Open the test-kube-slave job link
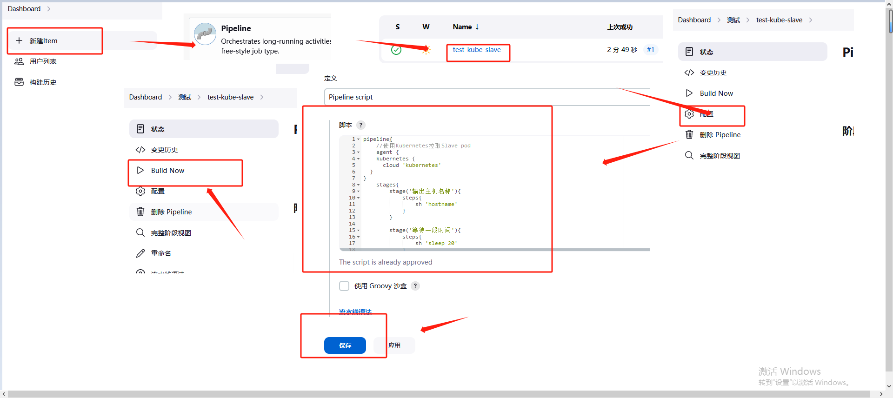The height and width of the screenshot is (398, 893). (x=477, y=50)
